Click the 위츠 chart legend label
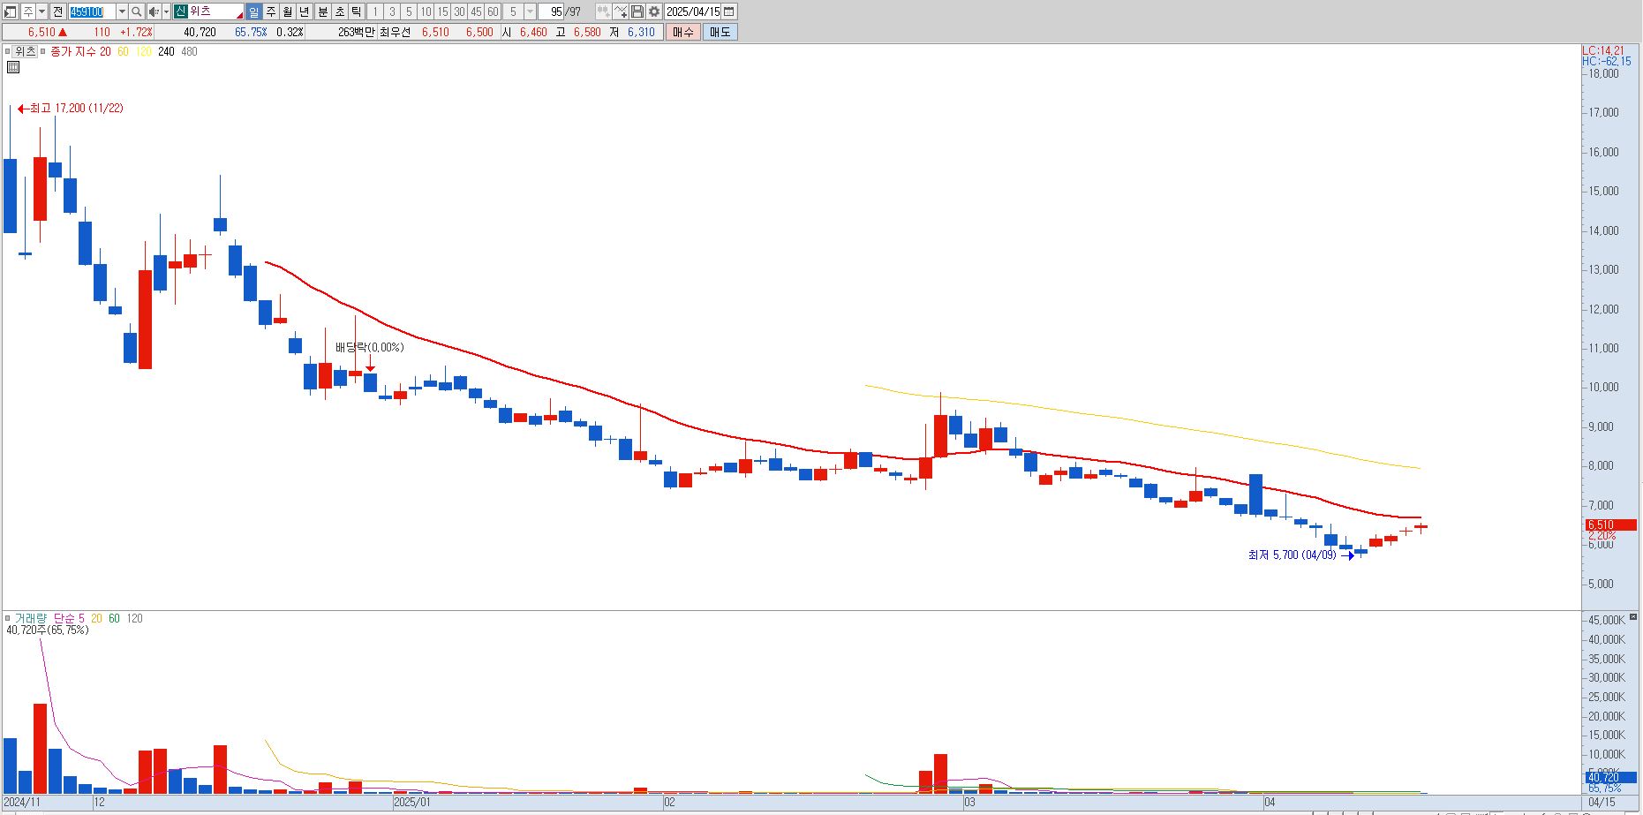Viewport: 1643px width, 815px height. click(x=26, y=51)
